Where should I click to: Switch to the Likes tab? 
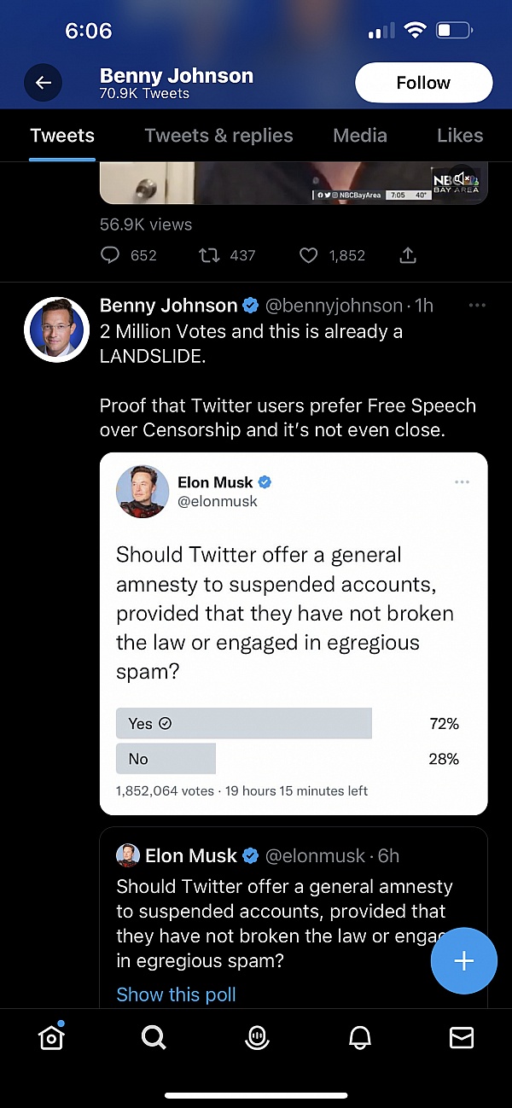click(x=460, y=136)
